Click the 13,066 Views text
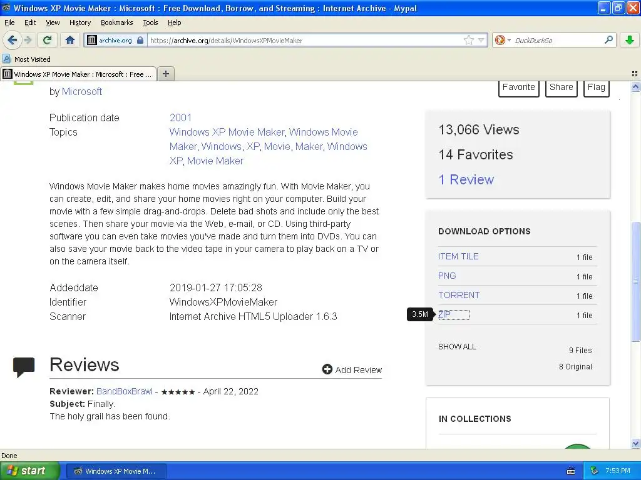 (x=479, y=130)
